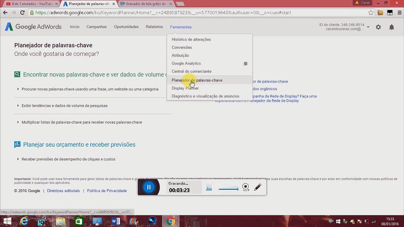
Task: Go back using the browser back arrow
Action: click(x=5, y=13)
